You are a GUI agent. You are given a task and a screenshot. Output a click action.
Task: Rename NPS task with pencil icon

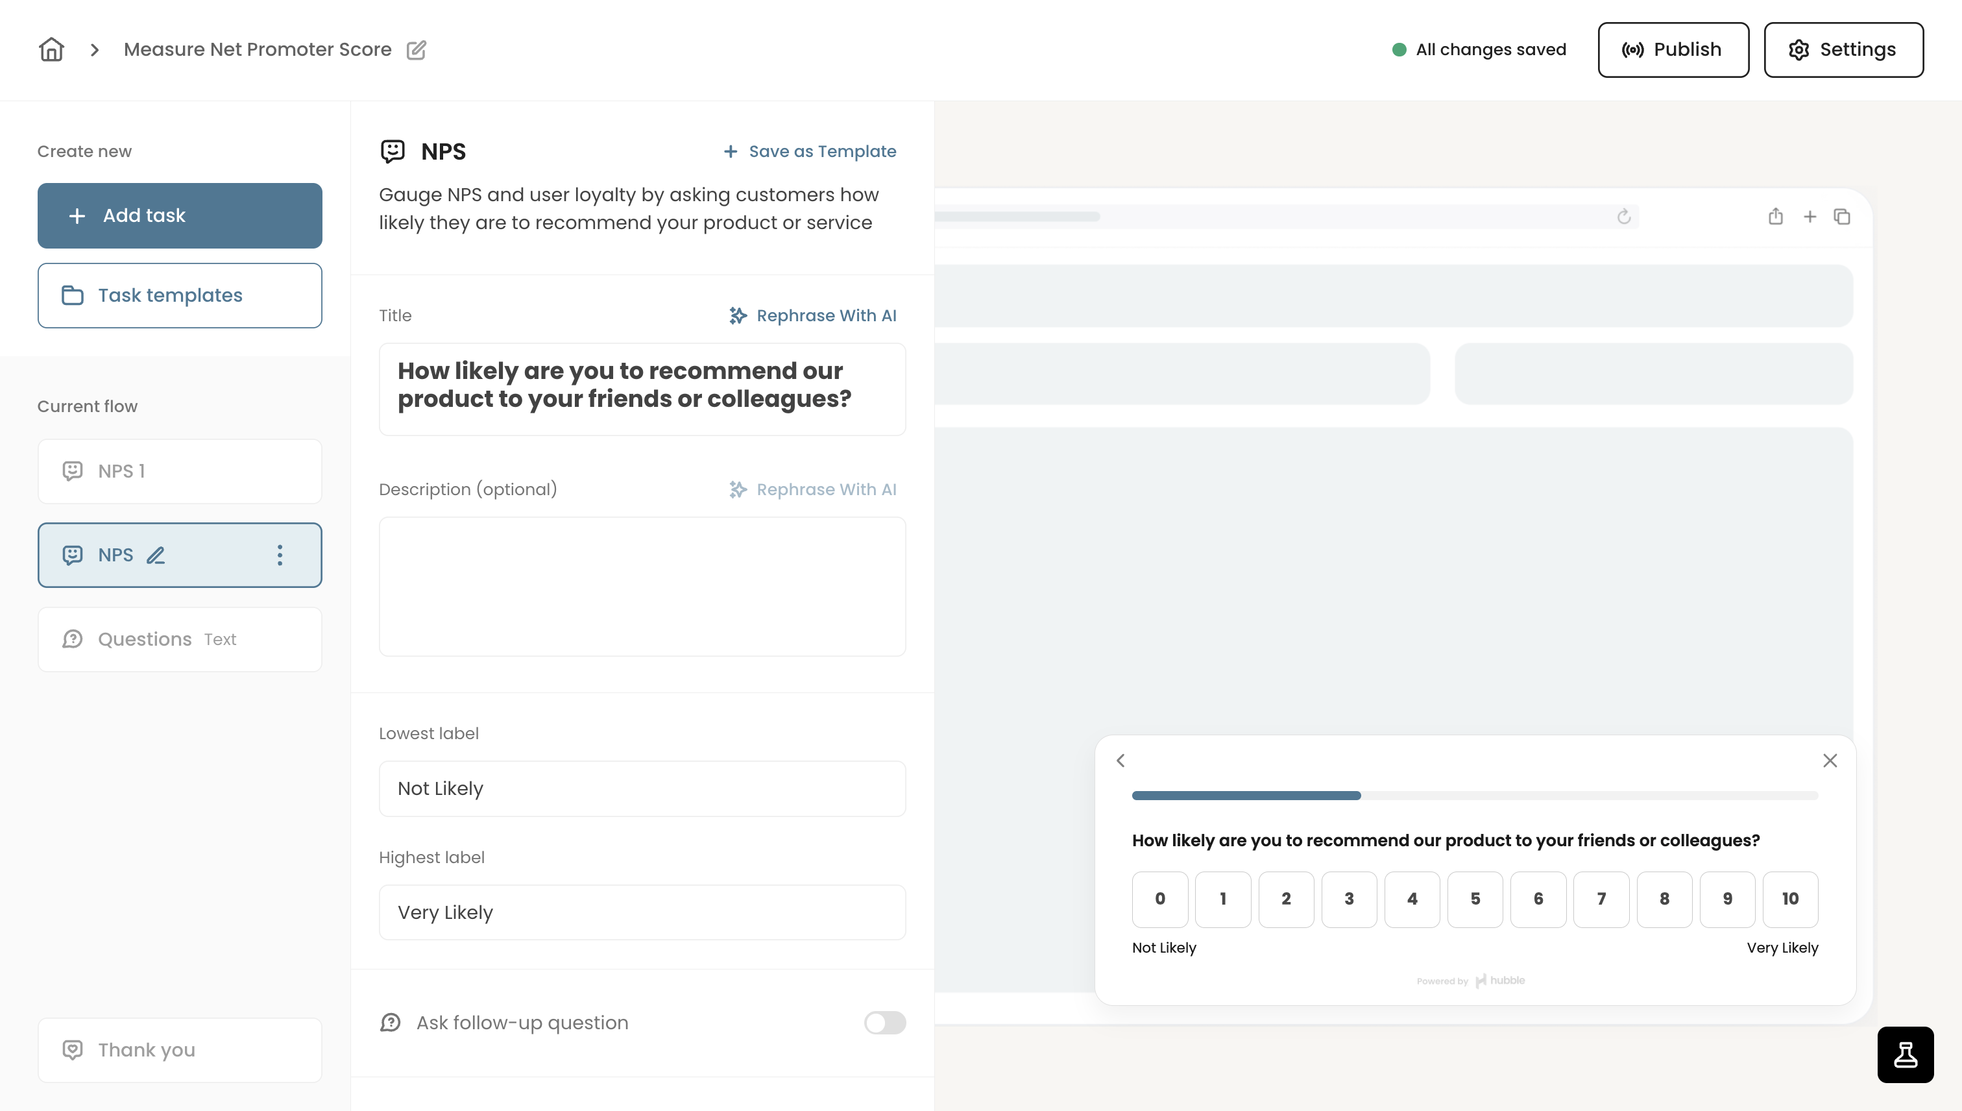[156, 555]
